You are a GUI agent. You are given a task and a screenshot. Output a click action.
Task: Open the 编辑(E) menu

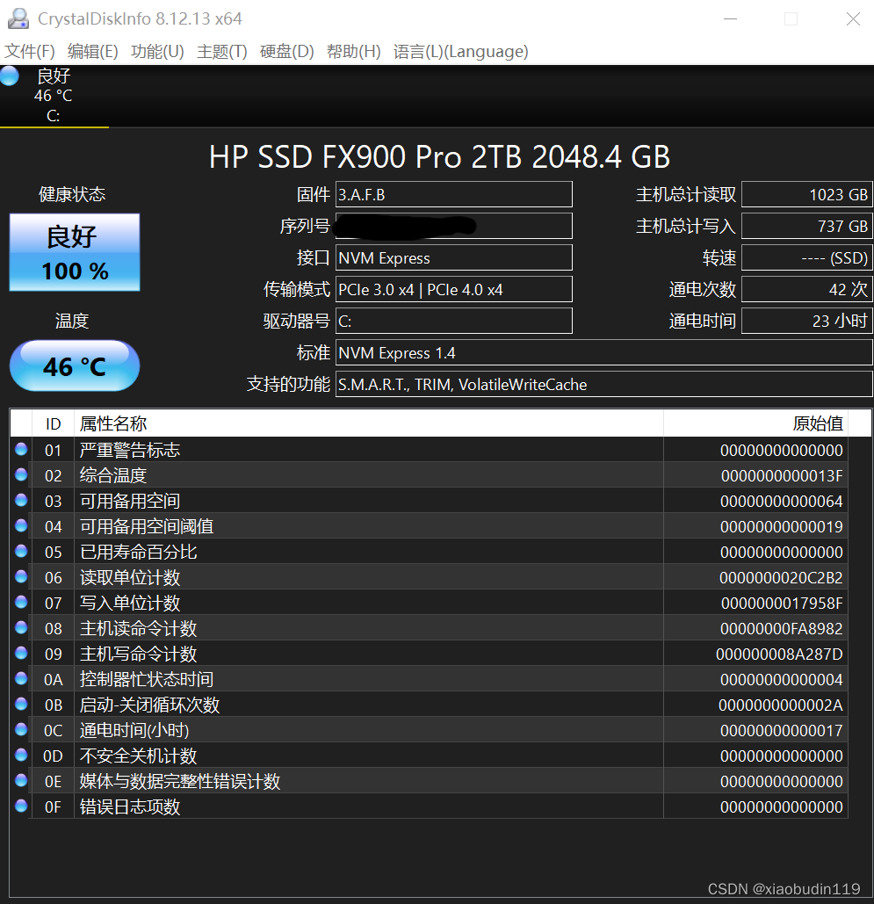coord(93,51)
